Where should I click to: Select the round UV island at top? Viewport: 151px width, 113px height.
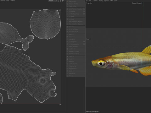(x=45, y=24)
